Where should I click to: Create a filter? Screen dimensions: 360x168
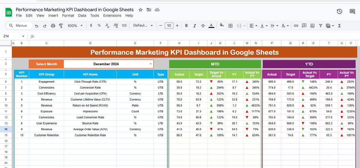[320, 26]
